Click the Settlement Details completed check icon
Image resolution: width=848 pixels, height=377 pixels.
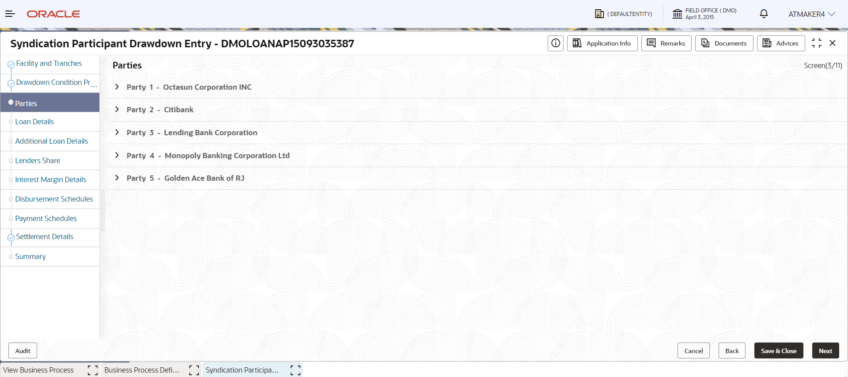click(x=11, y=238)
